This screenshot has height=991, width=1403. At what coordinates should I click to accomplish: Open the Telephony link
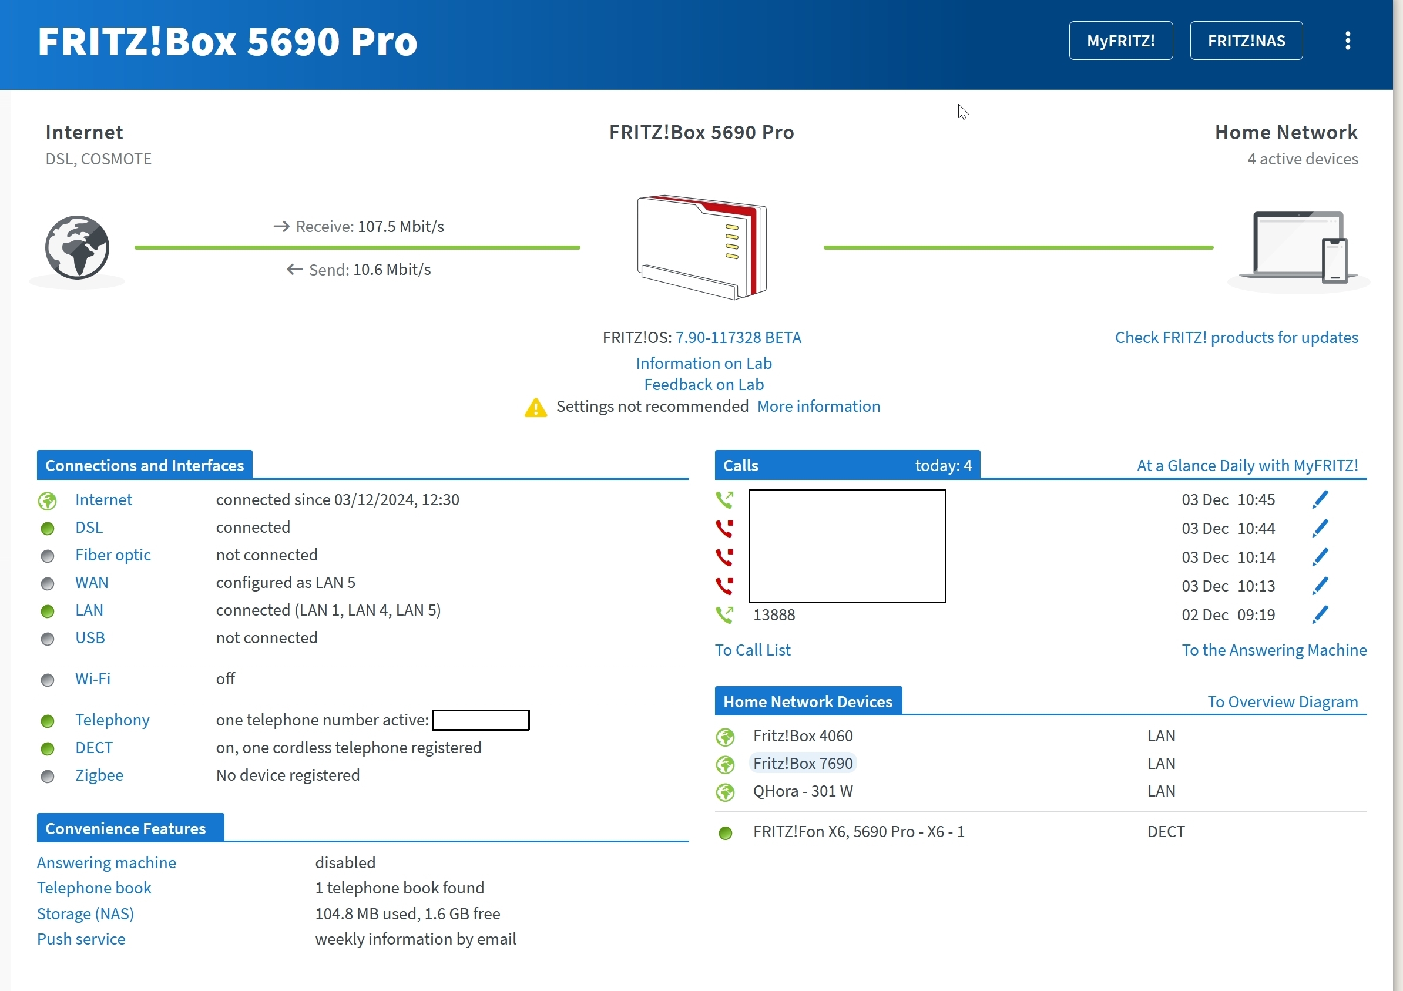coord(112,720)
